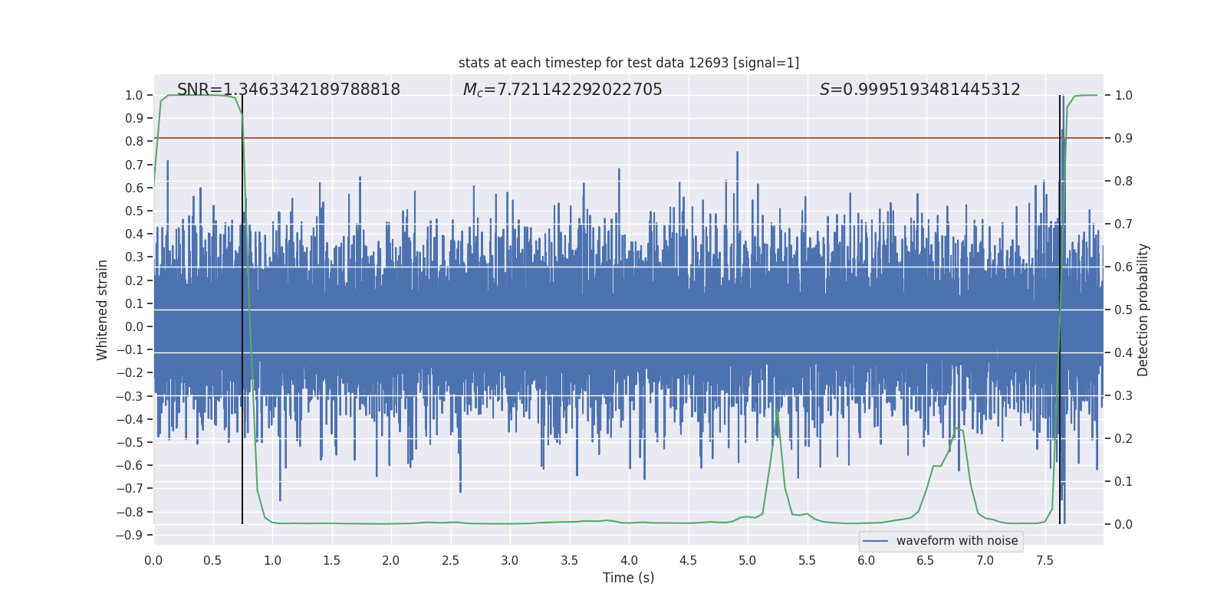Viewport: 1227px width, 613px height.
Task: Click the 7.5 tick on time axis
Action: point(1044,560)
